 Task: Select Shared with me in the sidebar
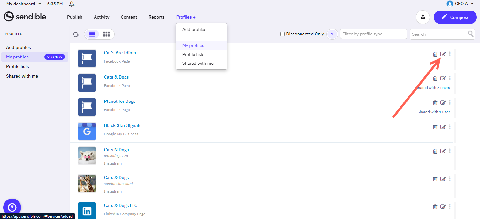pyautogui.click(x=22, y=76)
